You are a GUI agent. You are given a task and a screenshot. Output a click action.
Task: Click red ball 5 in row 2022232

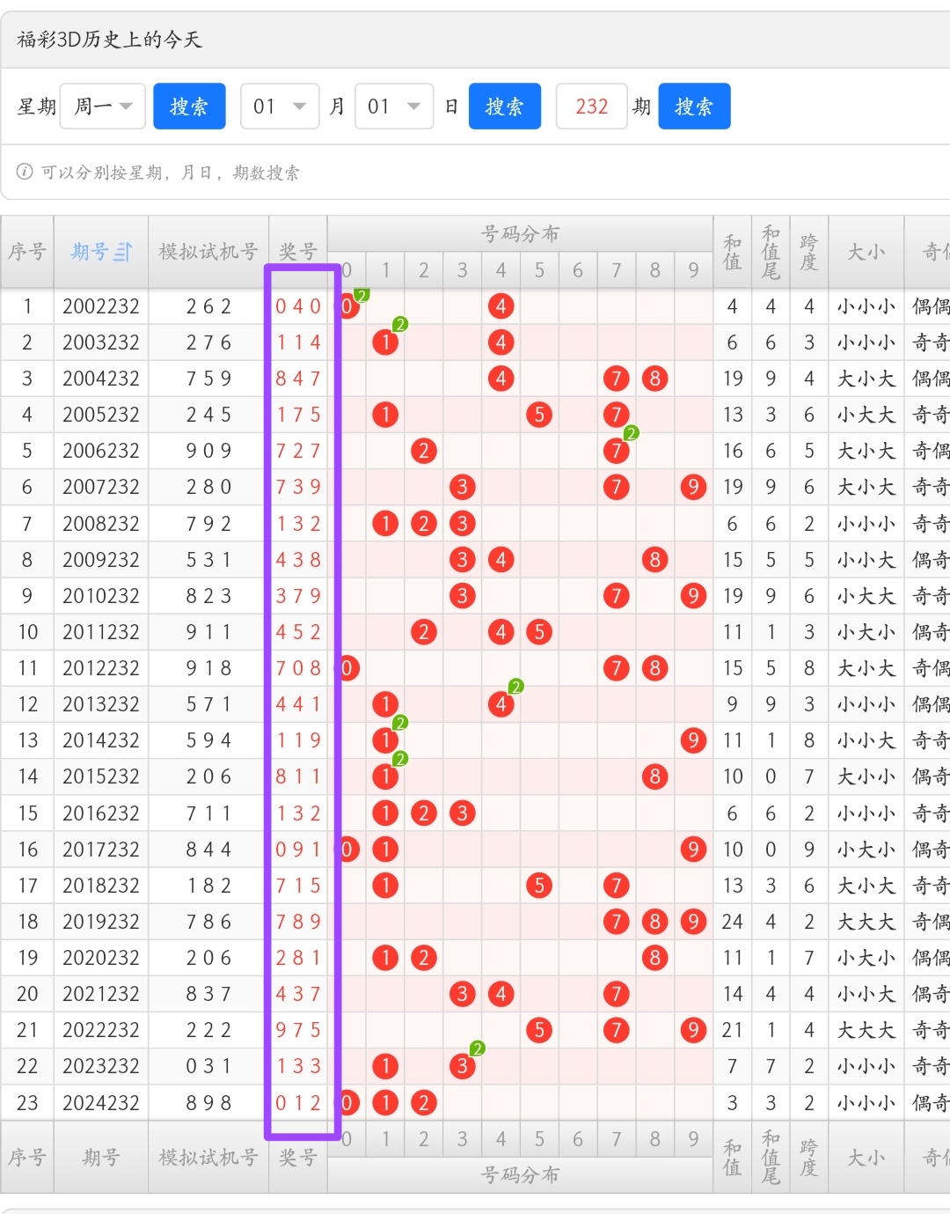(539, 1030)
